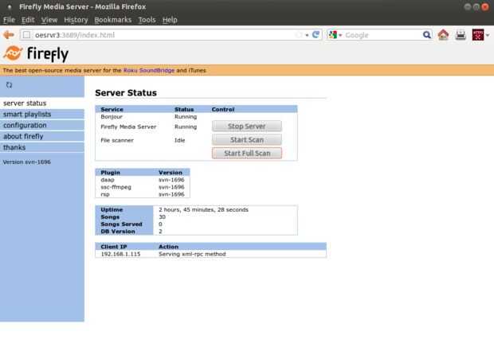Click the downloads tray icon in the toolbar
The image size is (494, 347).
(461, 34)
